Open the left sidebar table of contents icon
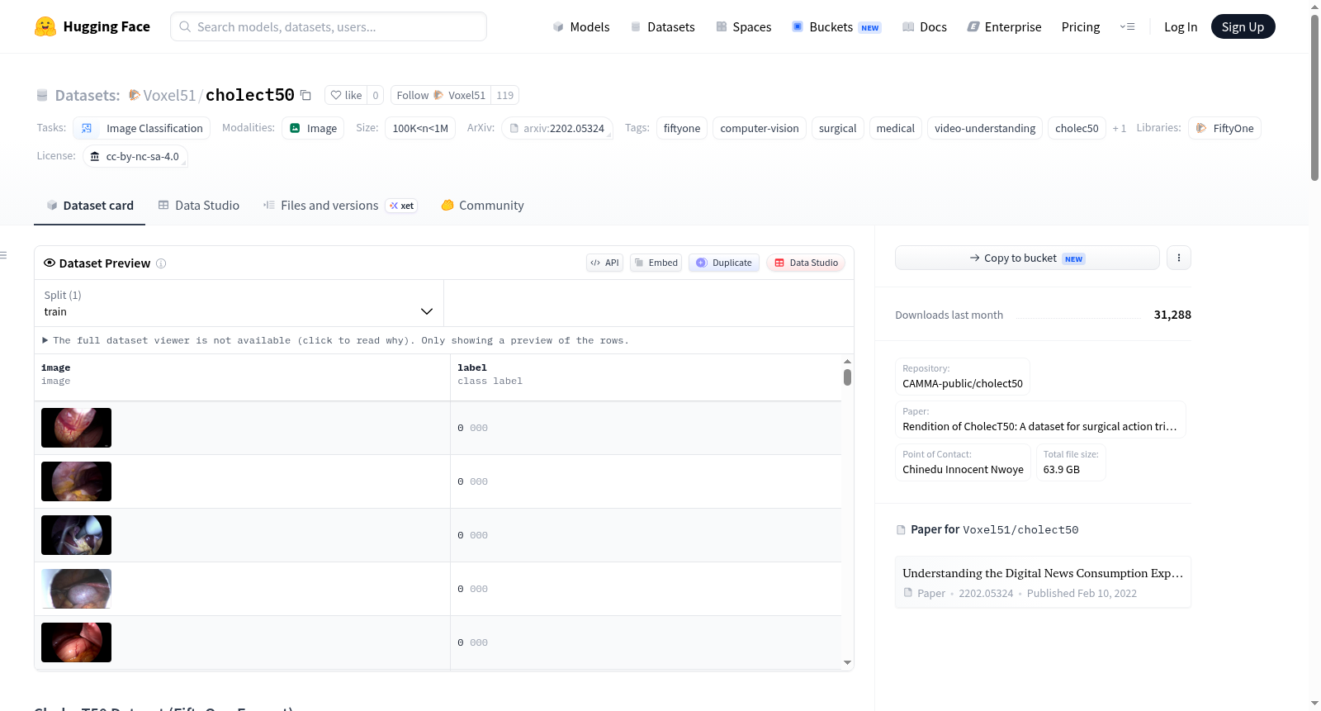Screen dimensions: 1321x711 pos(3,255)
